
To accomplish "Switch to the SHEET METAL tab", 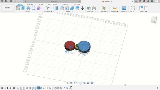I will tap(52, 4).
